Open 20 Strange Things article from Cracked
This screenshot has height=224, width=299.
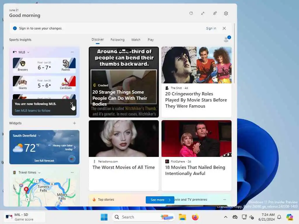pos(124,82)
